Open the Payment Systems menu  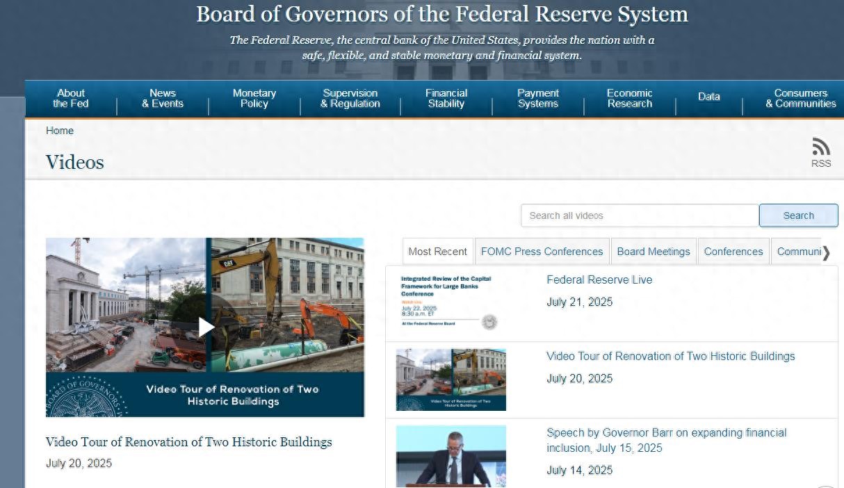point(538,98)
